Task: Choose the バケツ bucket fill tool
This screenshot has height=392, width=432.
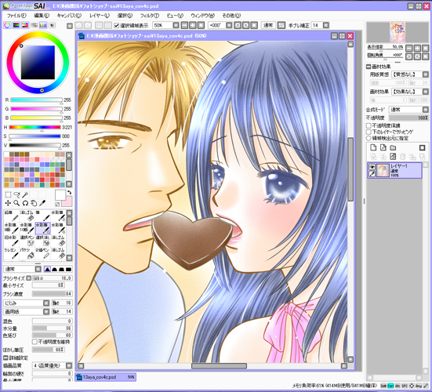Action: 27,253
